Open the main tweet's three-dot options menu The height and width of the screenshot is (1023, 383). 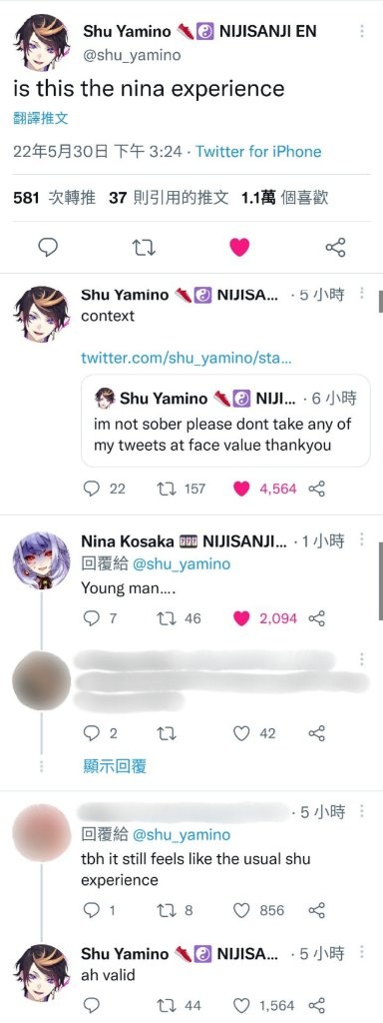[362, 31]
